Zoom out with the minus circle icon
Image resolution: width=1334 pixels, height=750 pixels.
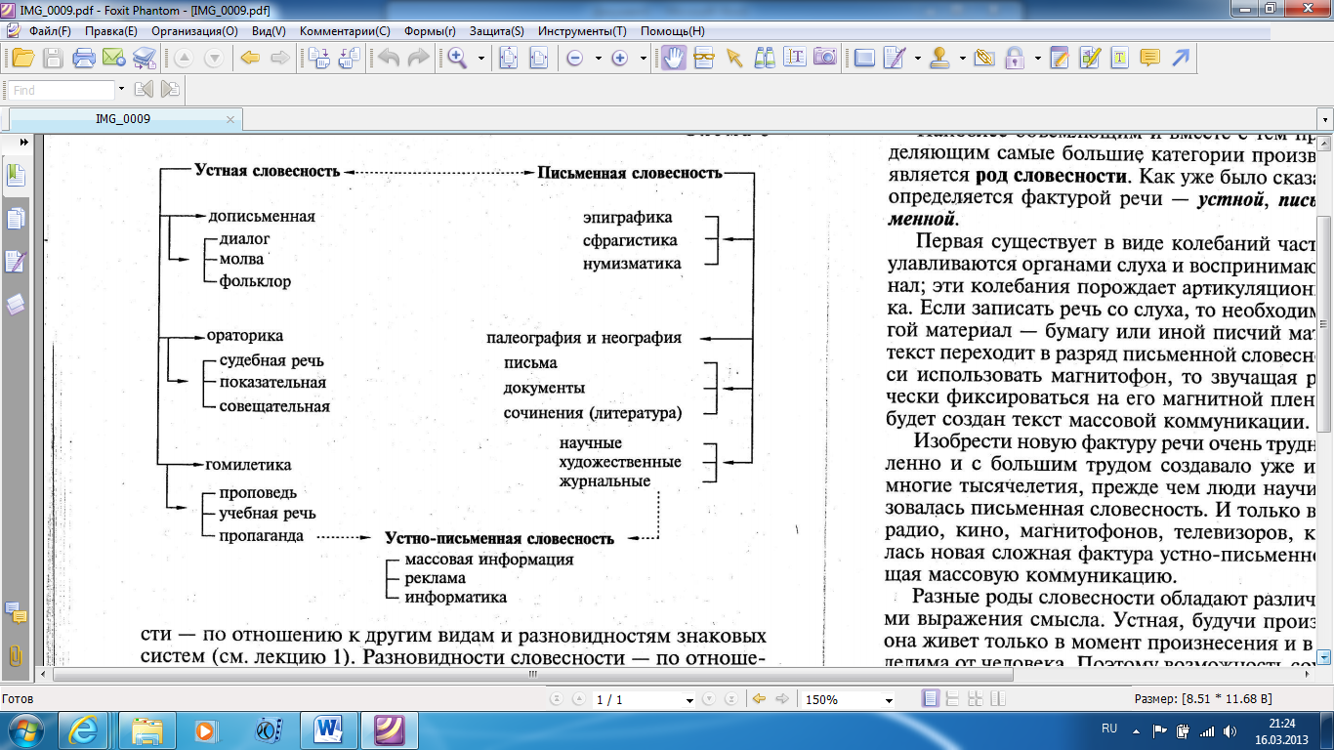pyautogui.click(x=575, y=59)
